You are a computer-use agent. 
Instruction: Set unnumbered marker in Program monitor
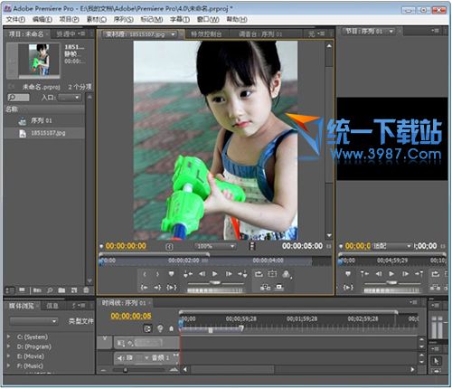coord(348,274)
